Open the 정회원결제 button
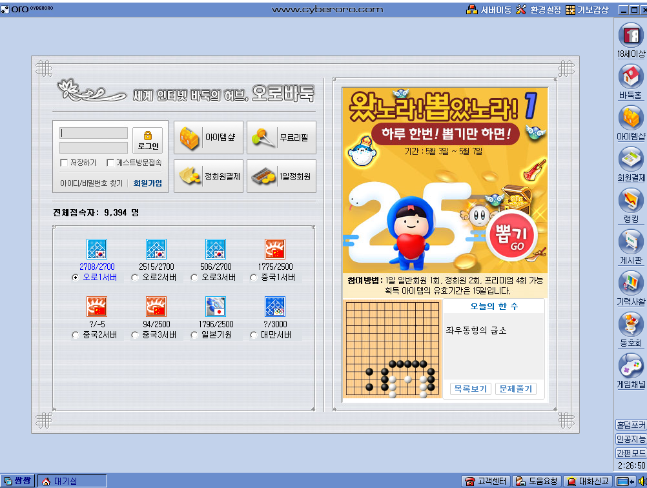The height and width of the screenshot is (488, 647). (209, 176)
